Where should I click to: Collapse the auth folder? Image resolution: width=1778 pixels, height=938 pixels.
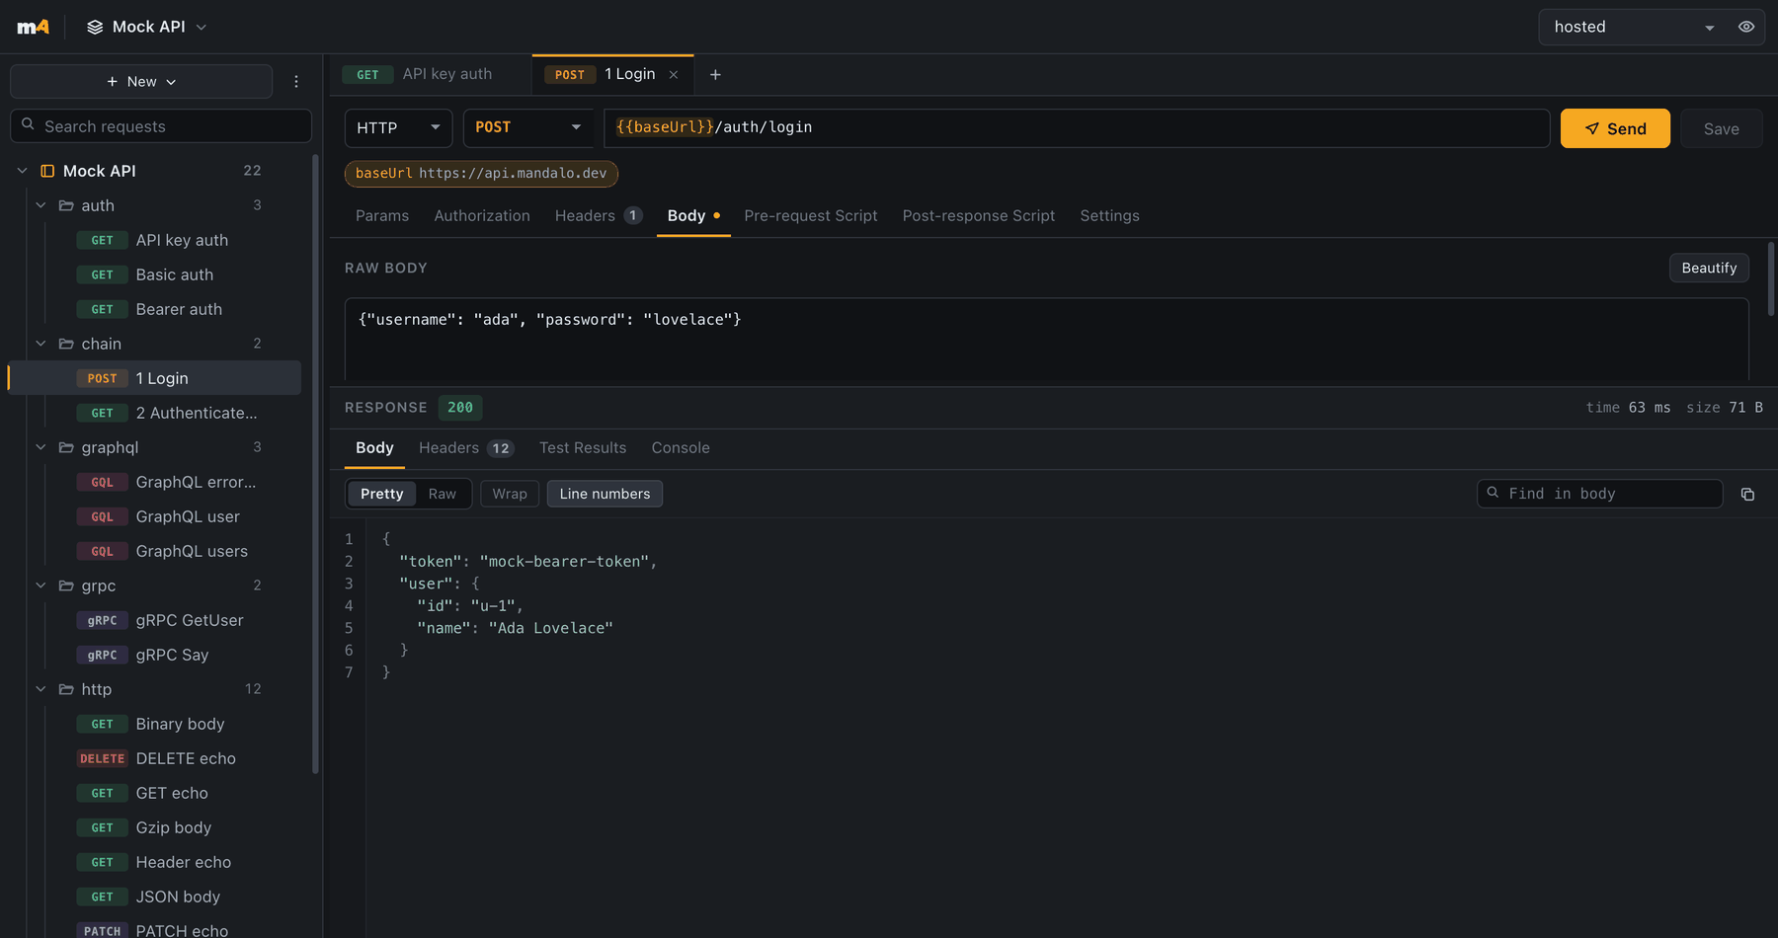coord(40,205)
